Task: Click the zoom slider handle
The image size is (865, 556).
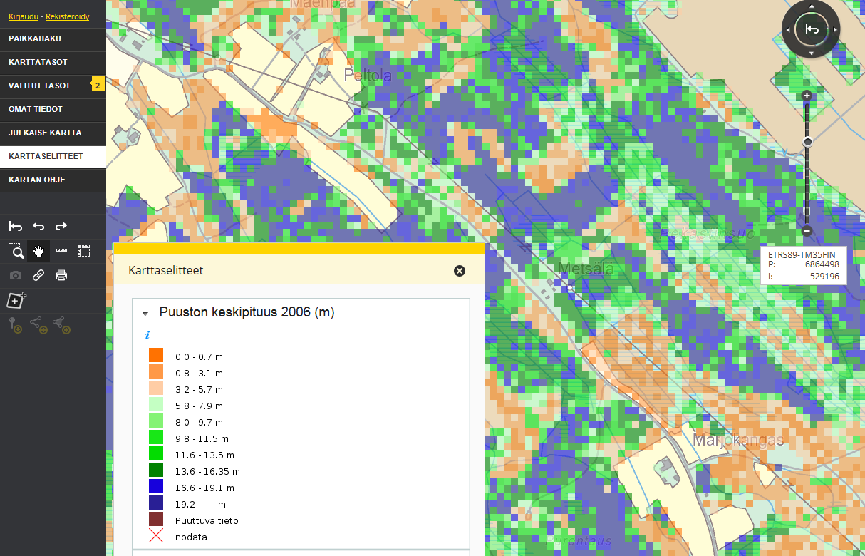Action: 807,142
